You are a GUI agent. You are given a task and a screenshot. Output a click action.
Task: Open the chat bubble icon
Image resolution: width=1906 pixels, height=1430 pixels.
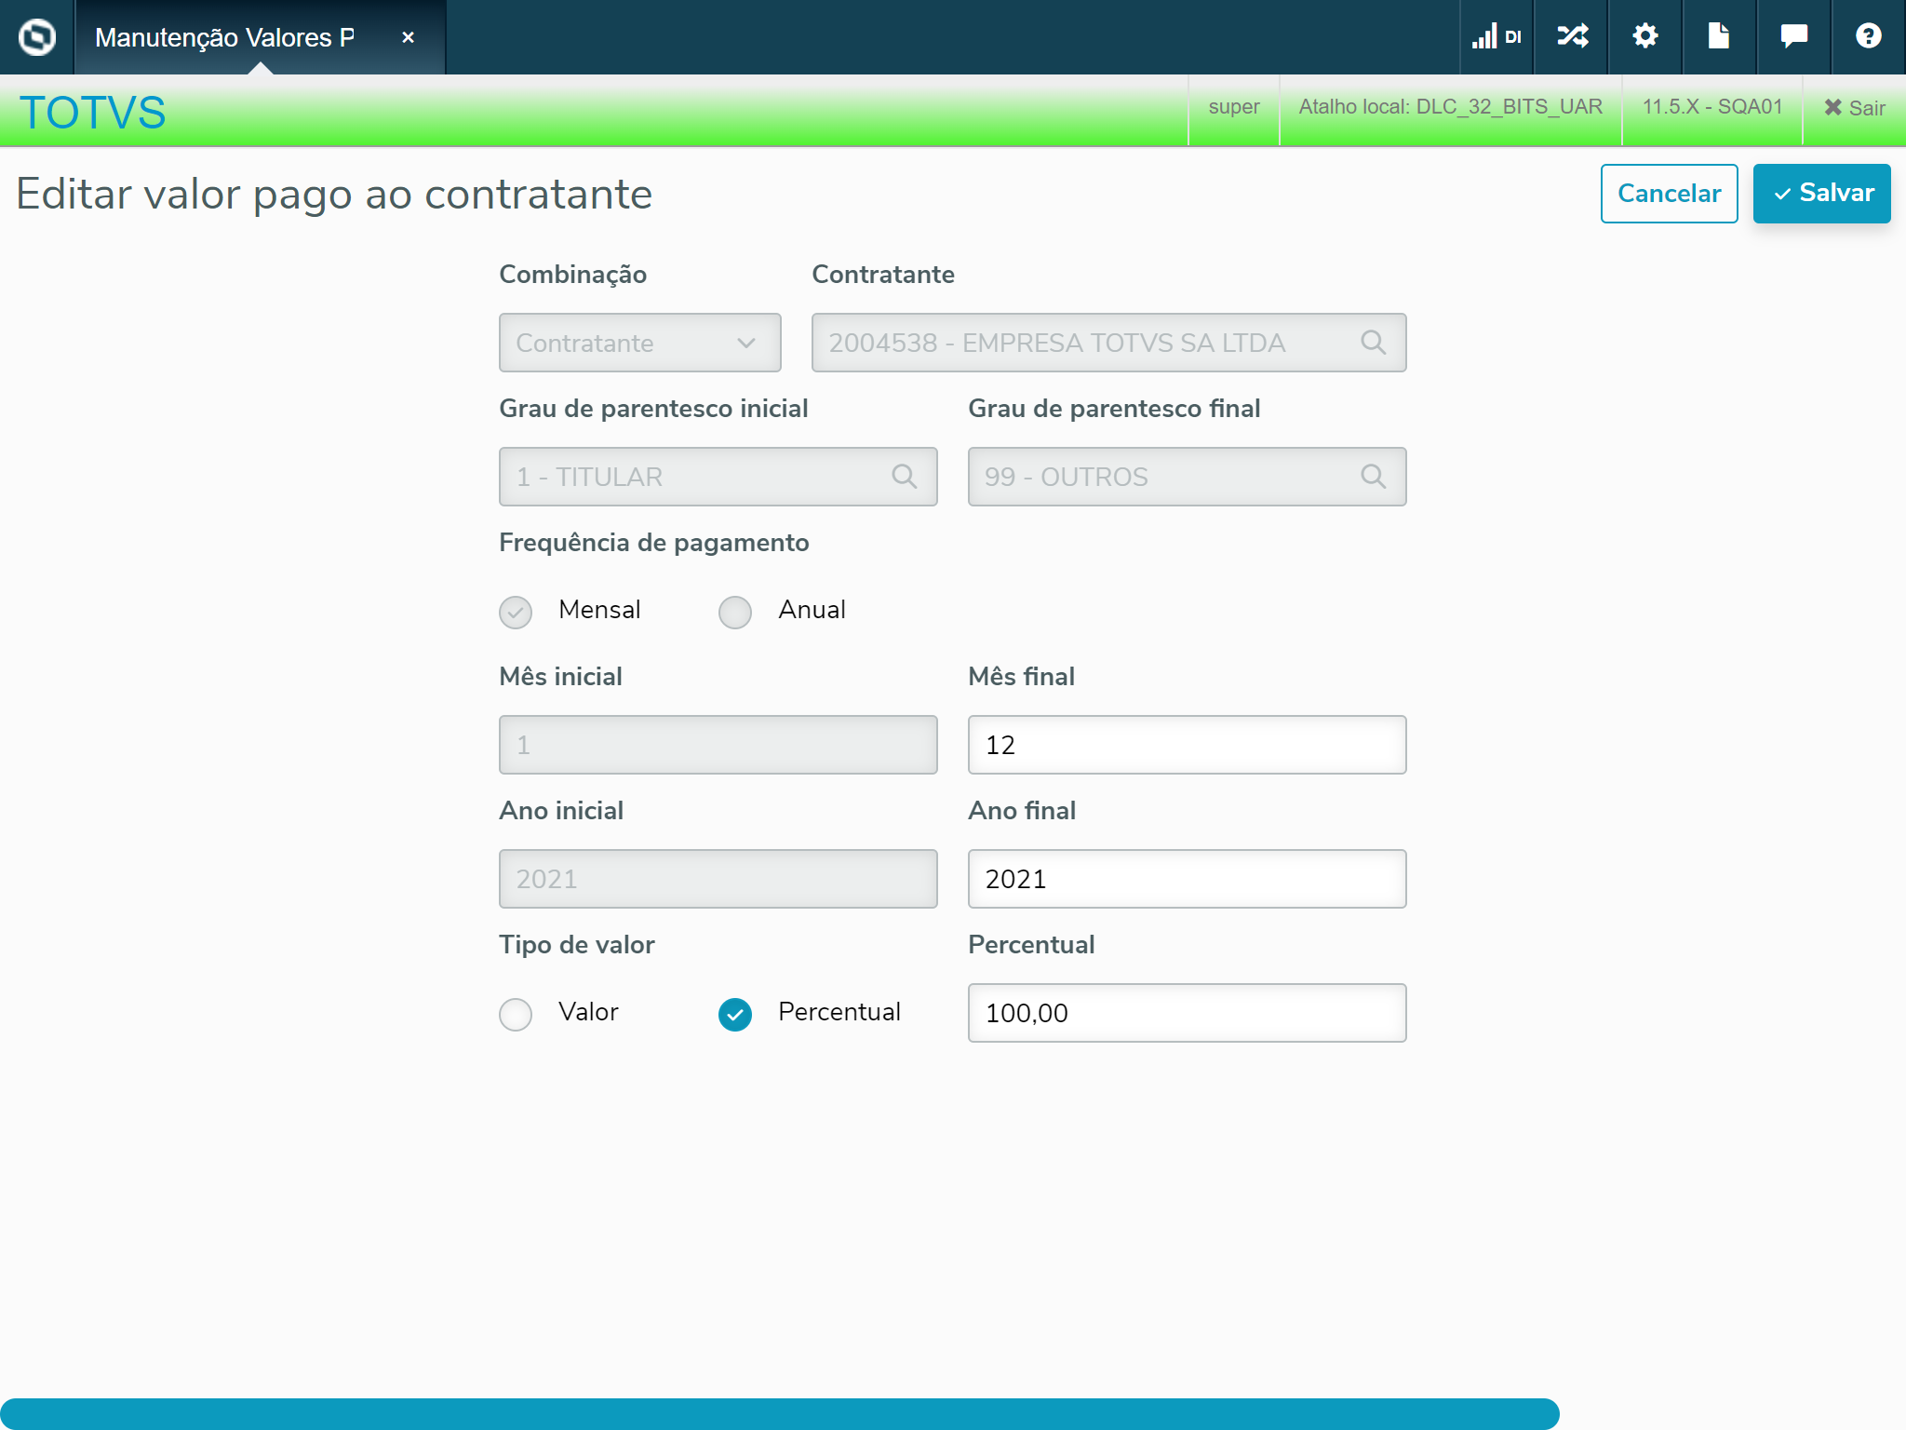point(1793,37)
